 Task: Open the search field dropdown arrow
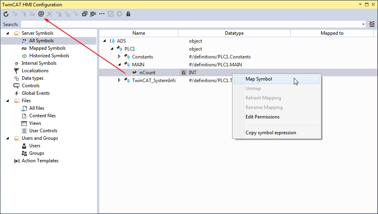click(363, 24)
